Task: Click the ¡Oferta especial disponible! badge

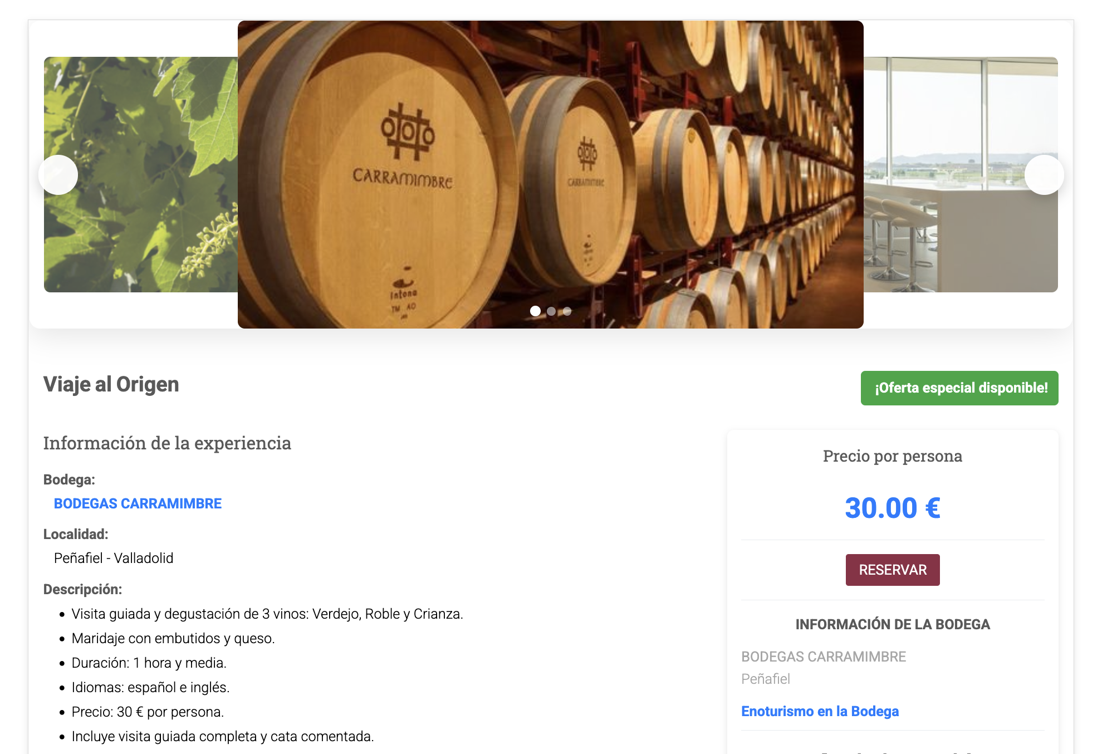Action: click(x=959, y=388)
